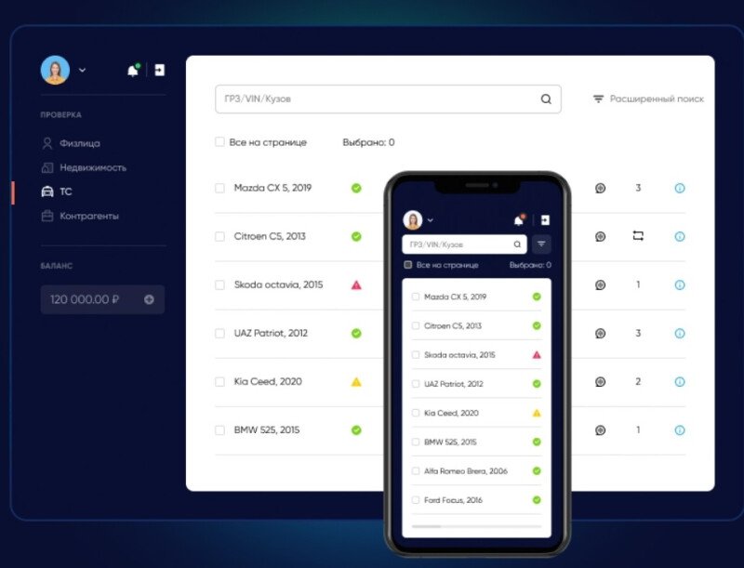Click the red warning triangle for Skoda octavia

(x=354, y=284)
